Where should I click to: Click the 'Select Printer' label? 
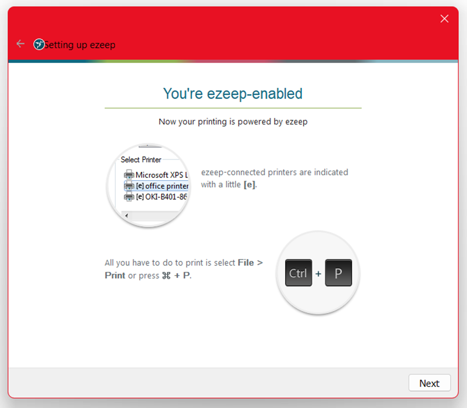coord(141,160)
